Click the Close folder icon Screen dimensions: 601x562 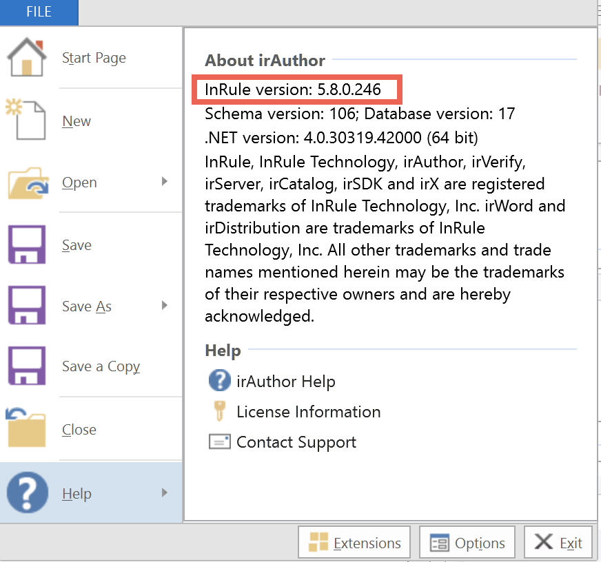point(26,427)
